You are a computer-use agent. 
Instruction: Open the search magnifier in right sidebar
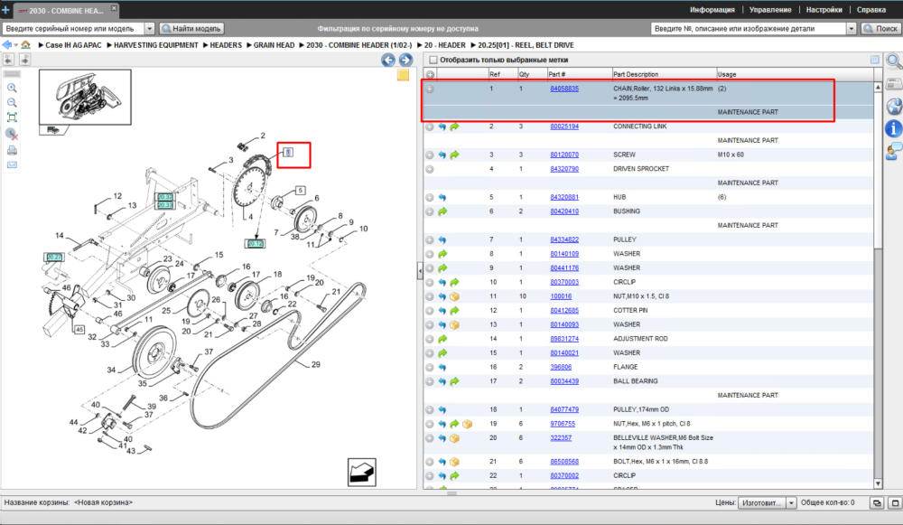tap(894, 61)
